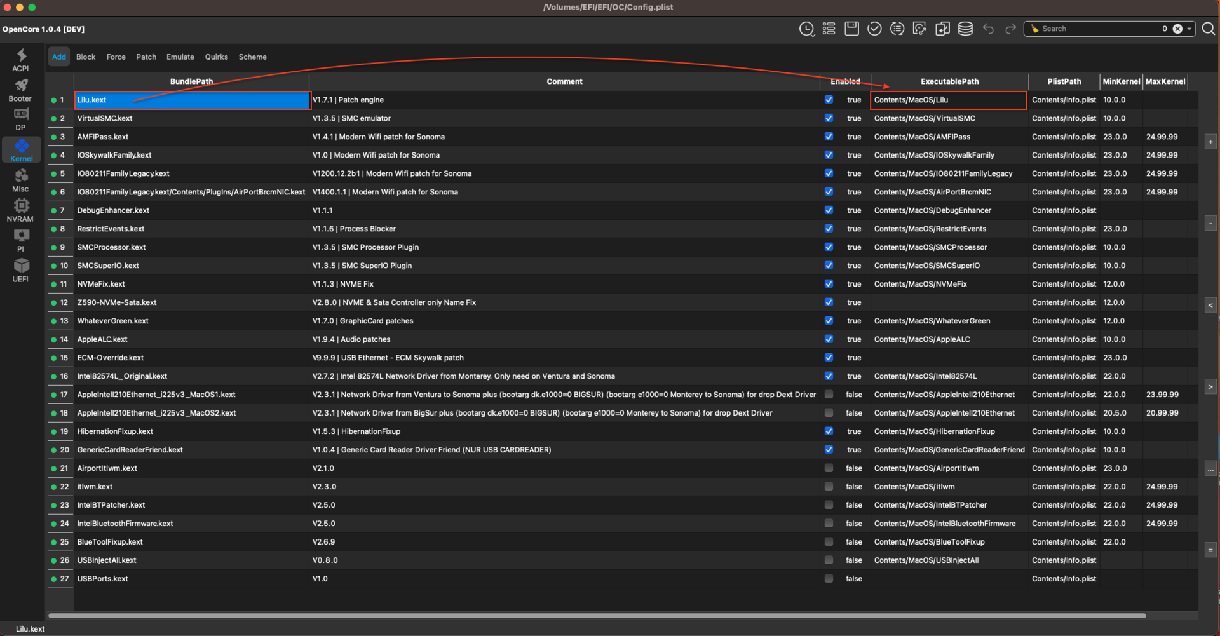Open the NVRAM section in sidebar
Viewport: 1220px width, 636px height.
20,210
